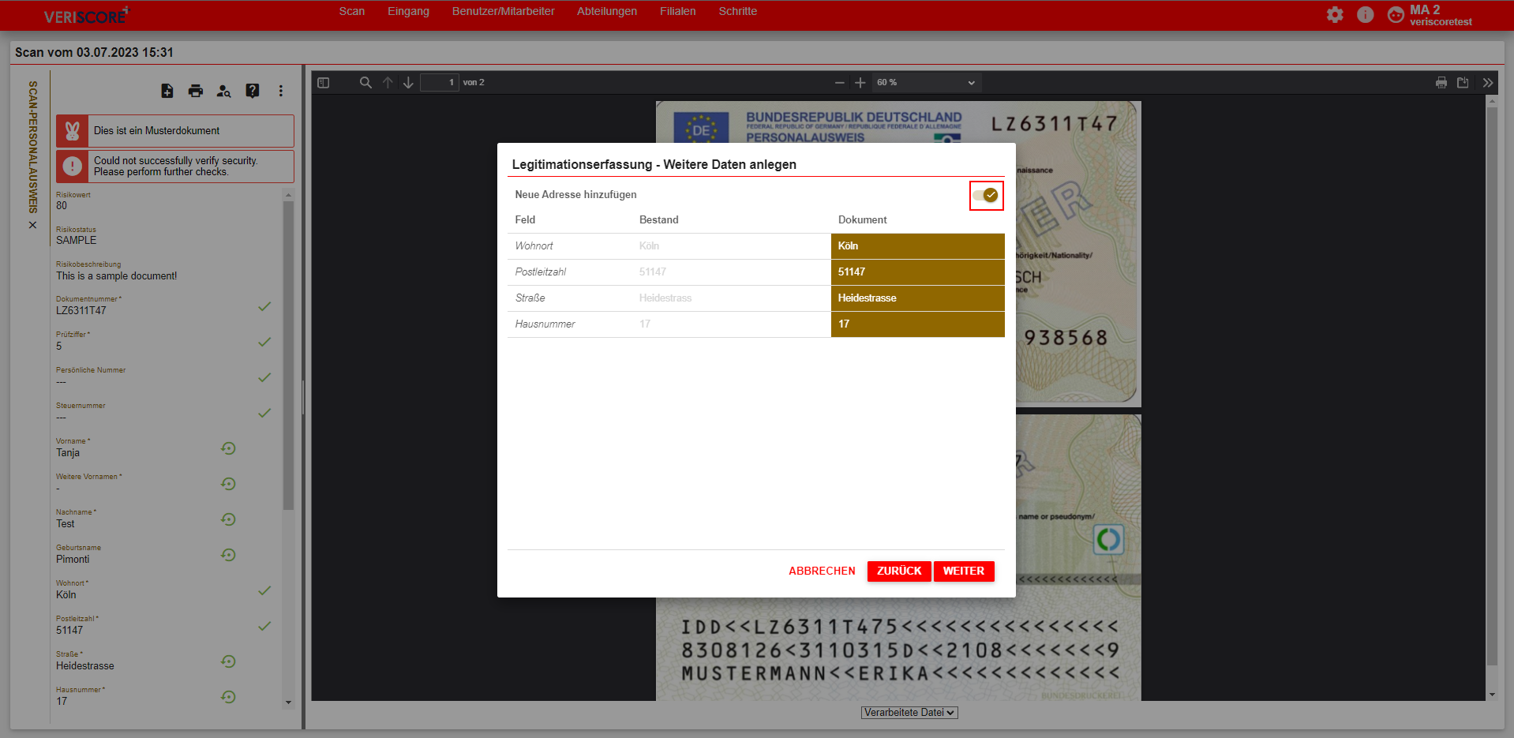This screenshot has height=738, width=1514.
Task: Open the MA 2 user profile icon
Action: (1396, 14)
